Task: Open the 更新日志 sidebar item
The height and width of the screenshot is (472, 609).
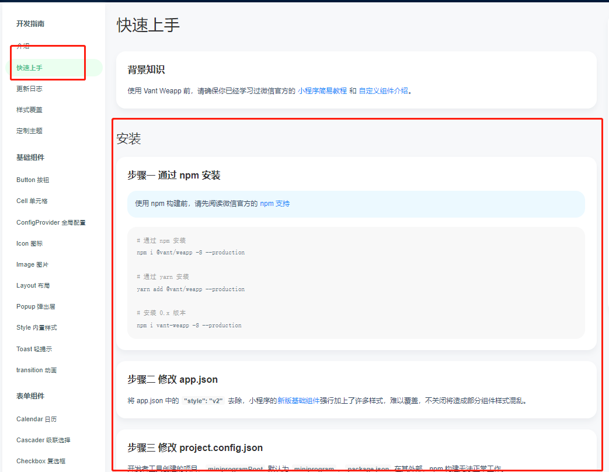Action: [29, 89]
